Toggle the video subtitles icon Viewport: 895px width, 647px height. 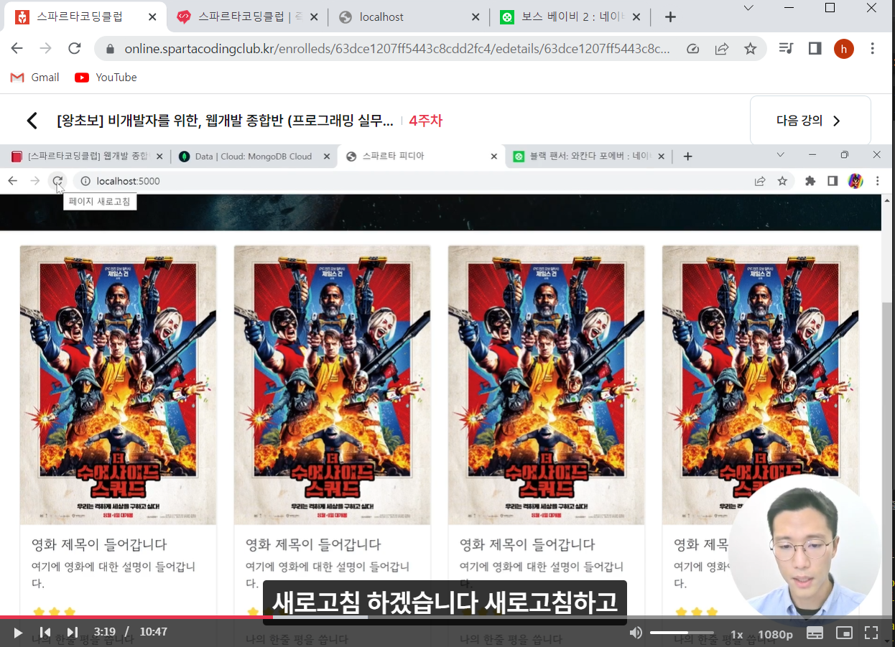tap(815, 633)
